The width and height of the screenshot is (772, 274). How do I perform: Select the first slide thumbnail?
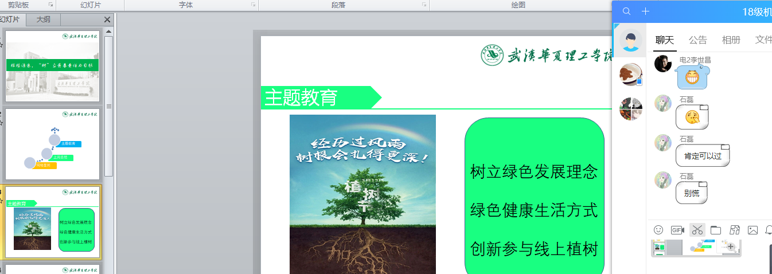click(x=53, y=66)
